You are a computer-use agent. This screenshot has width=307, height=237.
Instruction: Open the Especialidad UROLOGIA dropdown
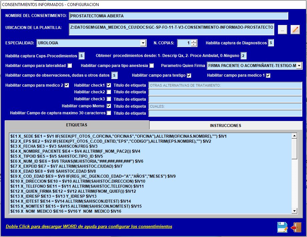click(x=143, y=43)
